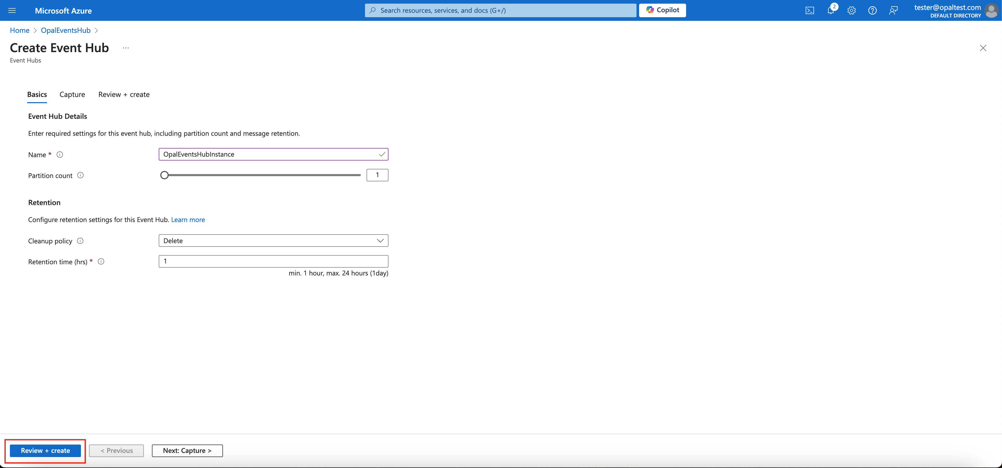This screenshot has height=468, width=1002.
Task: Click the Partition count info icon
Action: coord(80,175)
